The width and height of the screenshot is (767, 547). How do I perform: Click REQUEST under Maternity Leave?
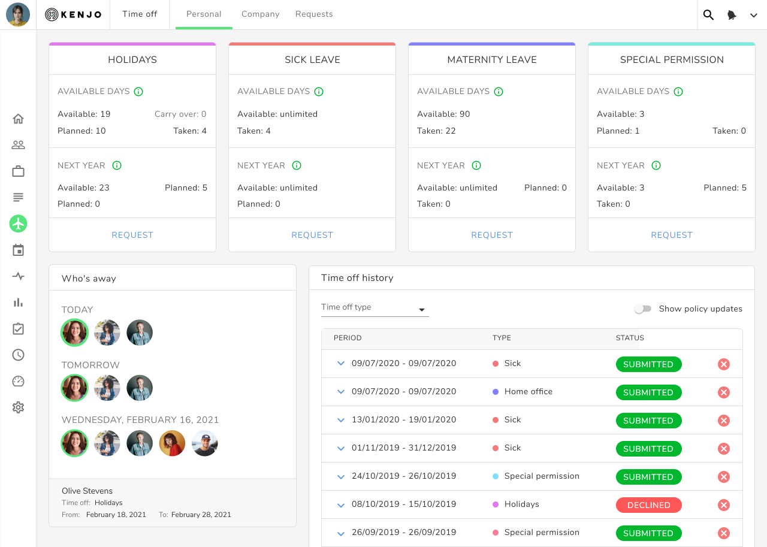[x=491, y=235]
